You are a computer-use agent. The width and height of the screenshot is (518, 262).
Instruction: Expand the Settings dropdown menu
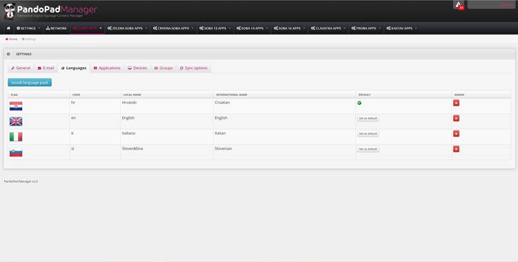28,28
